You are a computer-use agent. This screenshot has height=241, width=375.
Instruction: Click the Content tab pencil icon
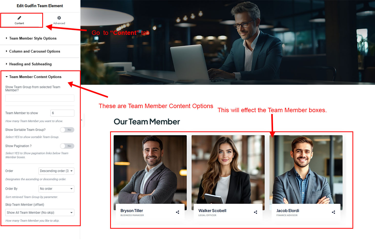tap(19, 18)
